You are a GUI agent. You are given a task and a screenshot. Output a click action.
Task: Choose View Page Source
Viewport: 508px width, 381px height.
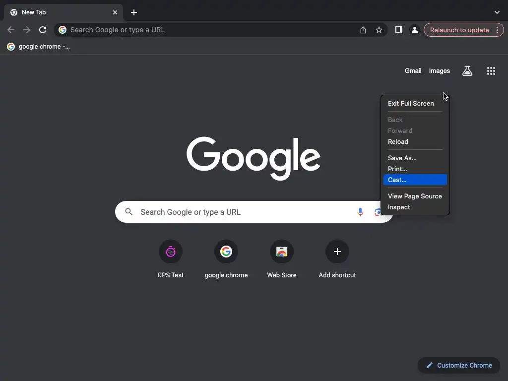(415, 196)
